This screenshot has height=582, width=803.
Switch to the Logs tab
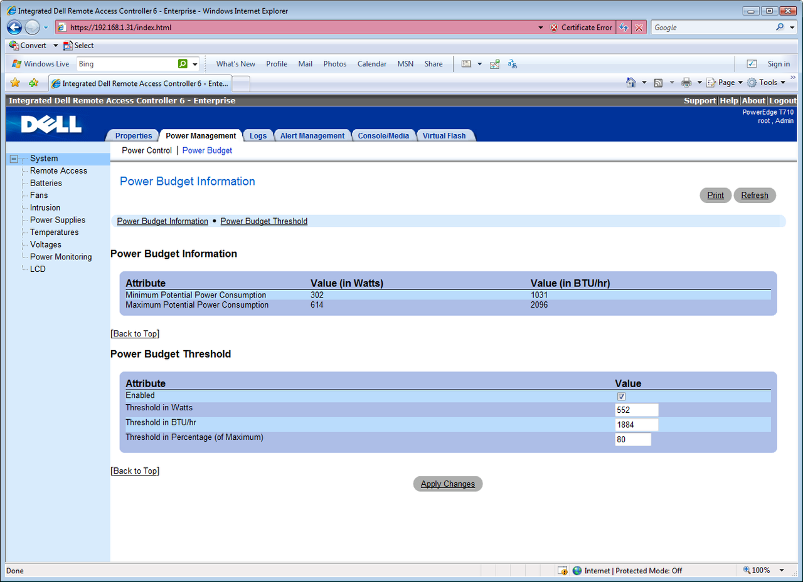coord(258,136)
